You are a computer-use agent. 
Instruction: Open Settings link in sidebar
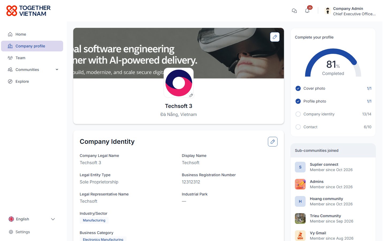[x=23, y=232]
